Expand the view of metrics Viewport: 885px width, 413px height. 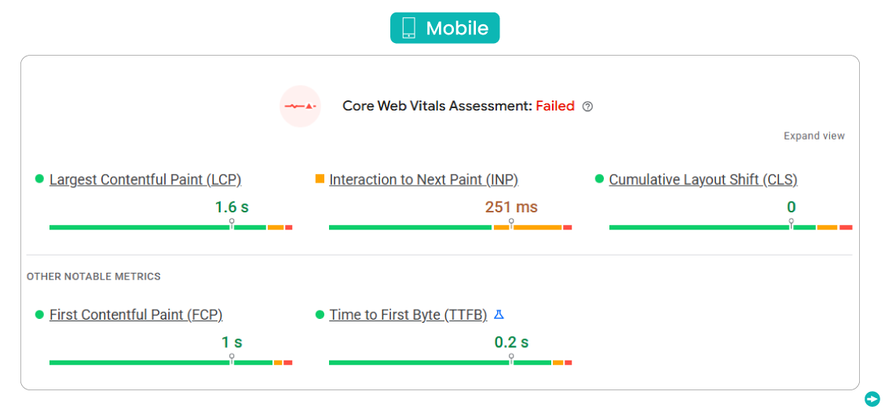tap(814, 136)
